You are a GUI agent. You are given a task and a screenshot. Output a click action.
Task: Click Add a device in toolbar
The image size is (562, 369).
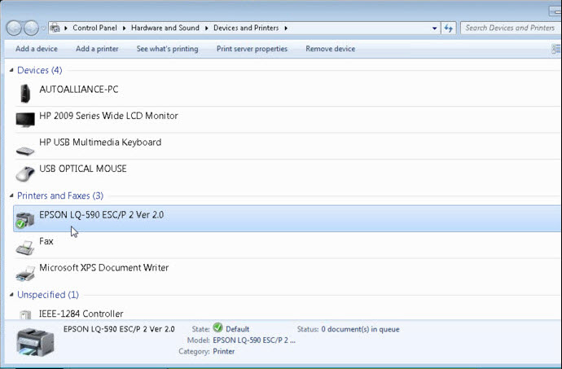pyautogui.click(x=36, y=49)
